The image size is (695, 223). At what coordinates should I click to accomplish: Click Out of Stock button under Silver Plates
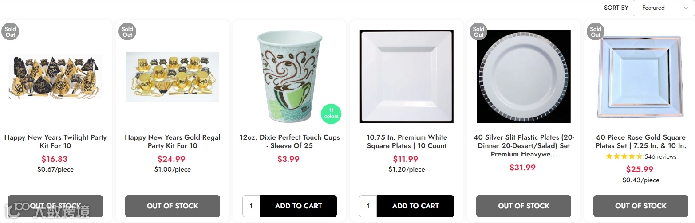[524, 206]
